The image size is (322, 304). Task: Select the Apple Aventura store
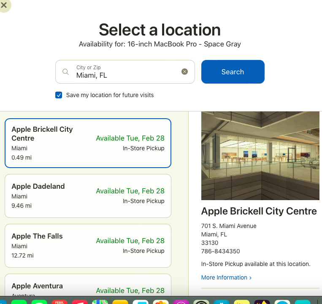(88, 287)
